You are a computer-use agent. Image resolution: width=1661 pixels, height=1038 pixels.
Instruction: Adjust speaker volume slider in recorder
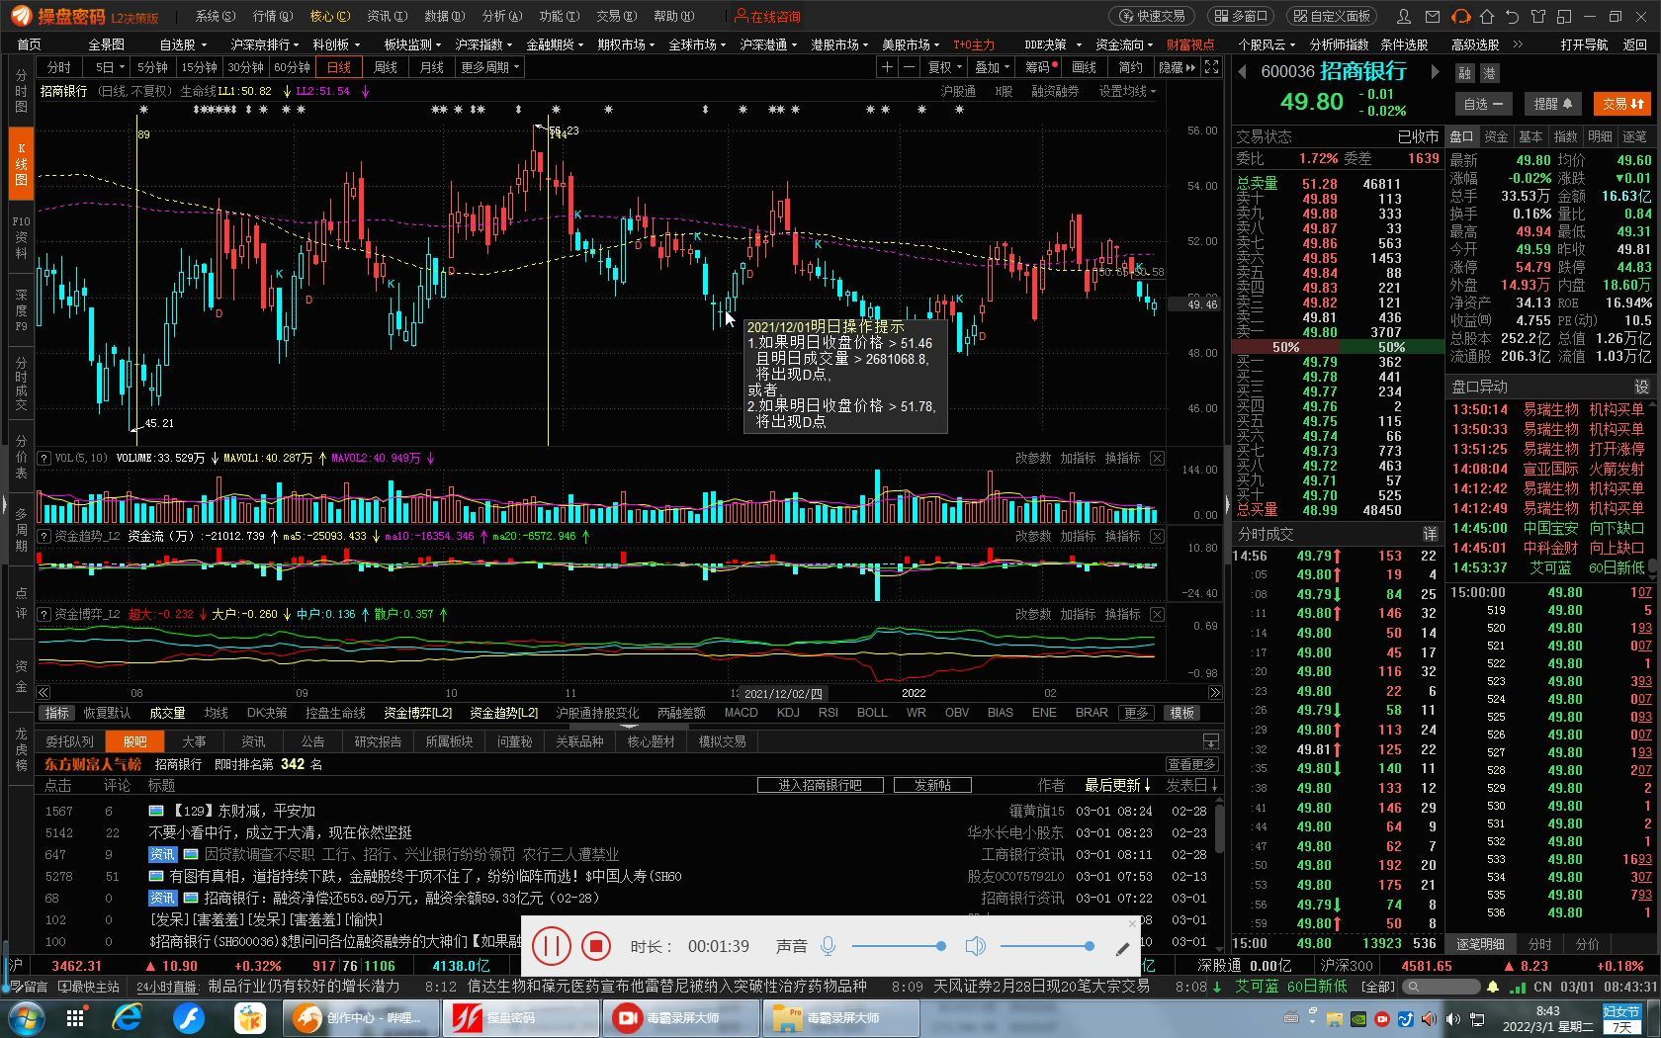click(x=1047, y=946)
